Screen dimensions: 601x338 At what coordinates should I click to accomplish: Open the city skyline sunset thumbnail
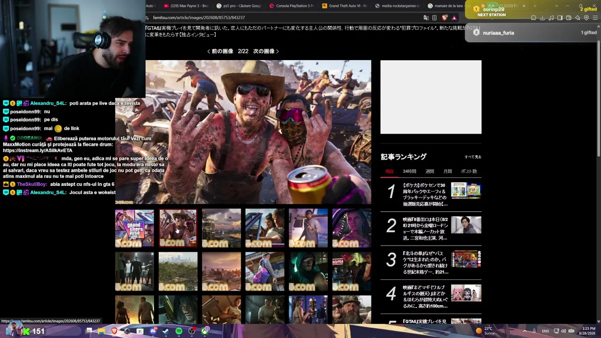point(221,228)
